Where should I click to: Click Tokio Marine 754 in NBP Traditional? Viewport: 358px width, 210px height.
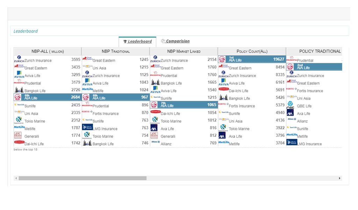click(115, 135)
